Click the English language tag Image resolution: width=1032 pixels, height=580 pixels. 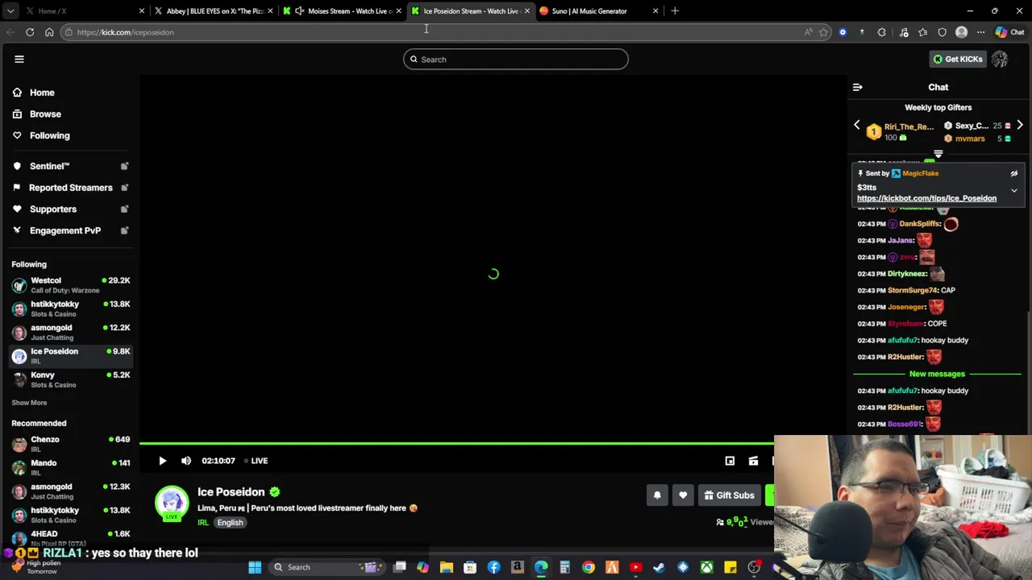tap(230, 523)
